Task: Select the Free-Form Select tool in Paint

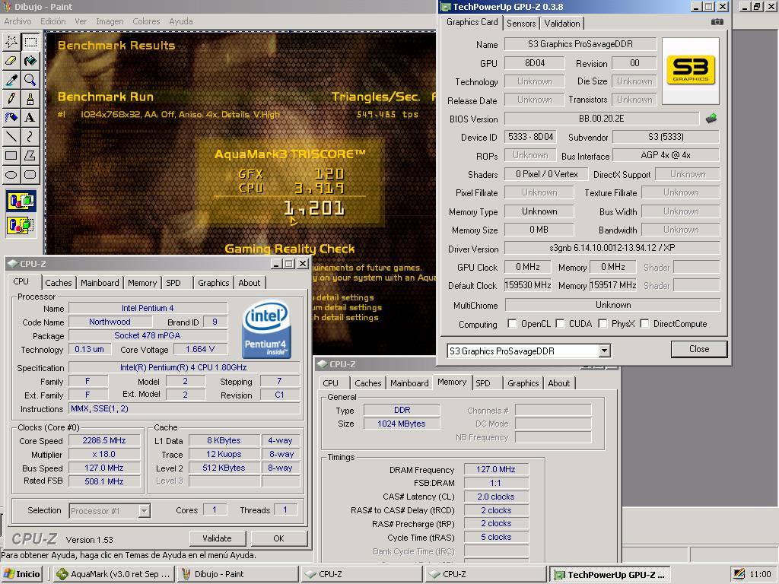Action: (x=11, y=42)
